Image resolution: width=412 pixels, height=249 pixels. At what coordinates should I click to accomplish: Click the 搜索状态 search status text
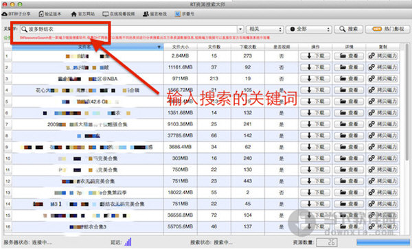(x=211, y=242)
